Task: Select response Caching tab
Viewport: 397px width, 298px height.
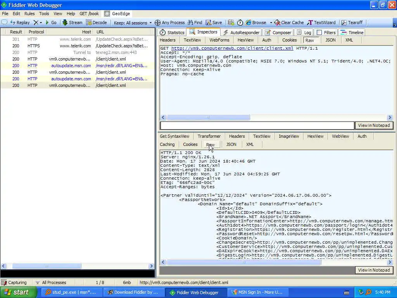Action: pyautogui.click(x=167, y=144)
